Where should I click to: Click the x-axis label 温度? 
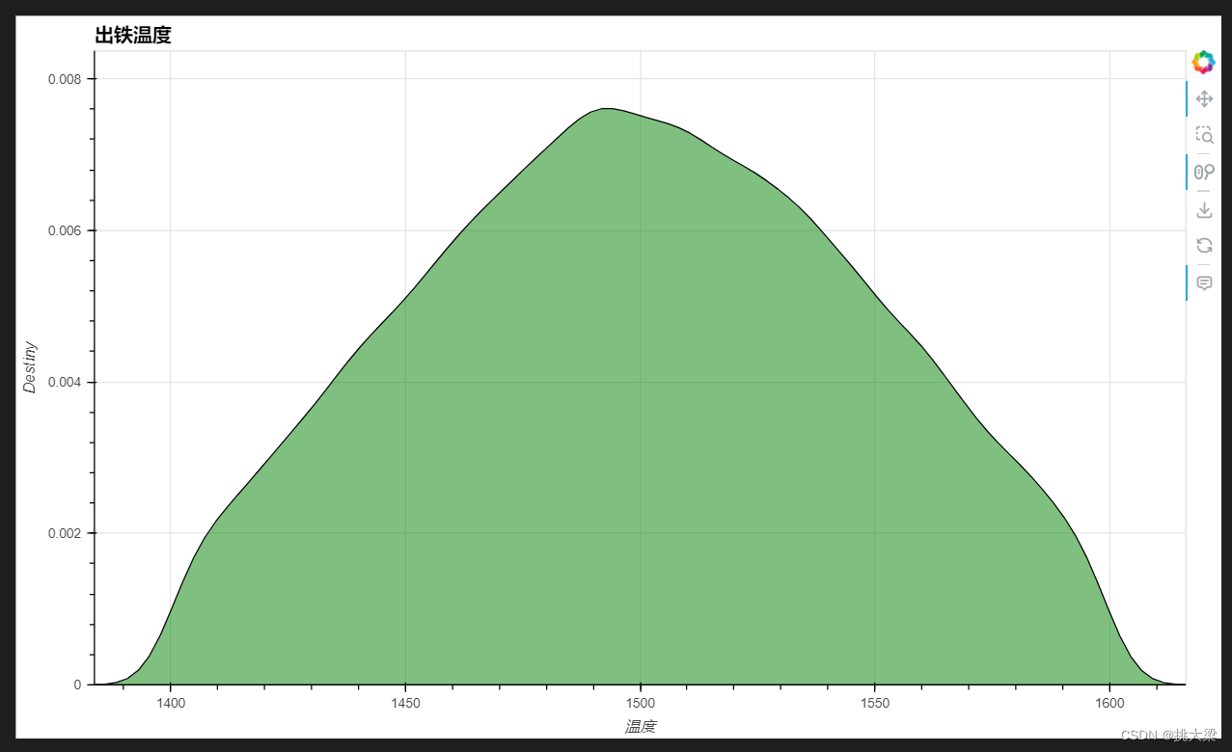click(640, 727)
